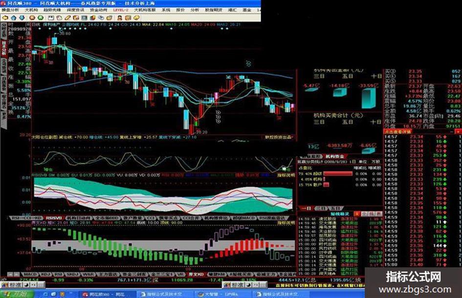The width and height of the screenshot is (462, 298).
Task: Click the 时代出版 row in 短线精灵
Action: pos(340,244)
